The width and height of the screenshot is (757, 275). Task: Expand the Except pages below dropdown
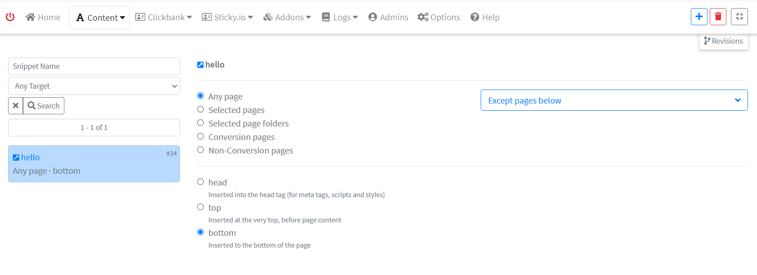click(x=614, y=100)
